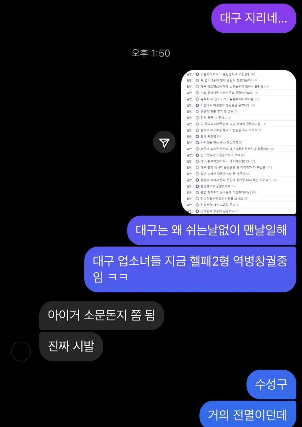Screen dimensions: 302x427
Task: Select the '거의 전멸이던데' message bubble
Action: pyautogui.click(x=248, y=414)
